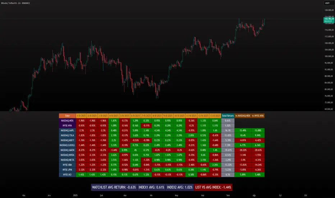
Task: Select the 4/8/2025 column header
Action: (114, 116)
